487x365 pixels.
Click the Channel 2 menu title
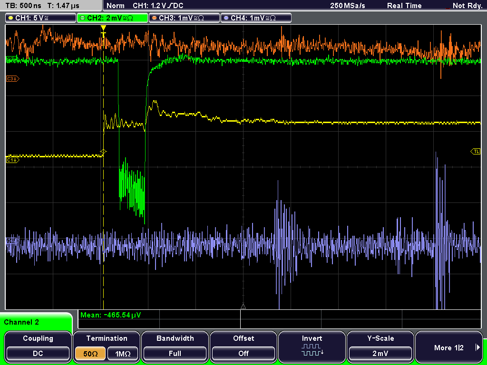pos(21,322)
